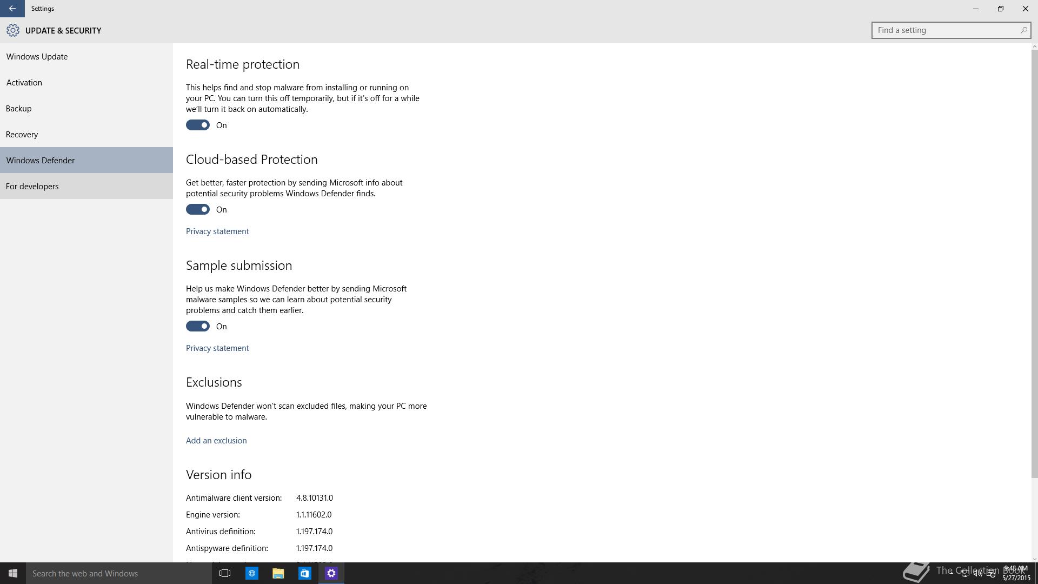1038x584 pixels.
Task: Go back using the Settings back arrow
Action: 12,9
